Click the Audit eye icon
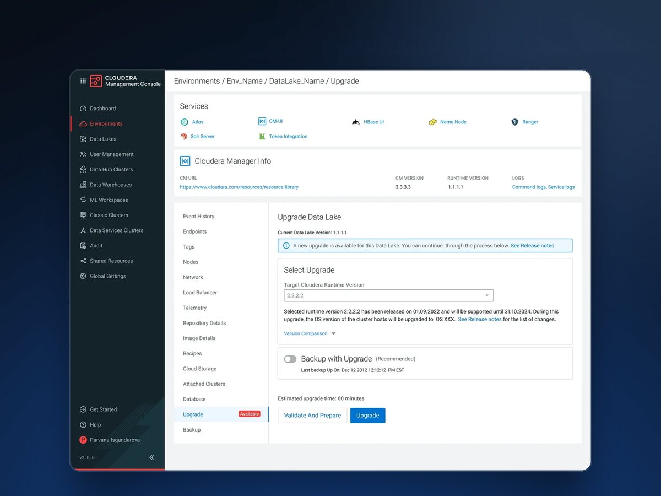This screenshot has height=496, width=661. click(83, 246)
